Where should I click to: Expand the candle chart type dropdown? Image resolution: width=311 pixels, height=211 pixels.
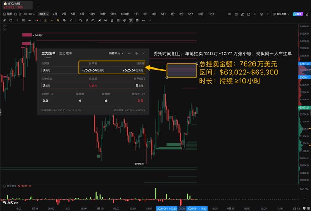coord(32,14)
